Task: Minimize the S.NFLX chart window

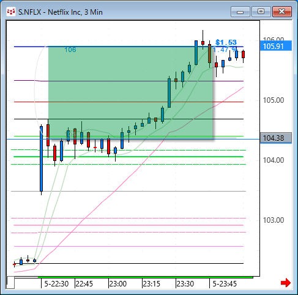Action: coord(240,12)
